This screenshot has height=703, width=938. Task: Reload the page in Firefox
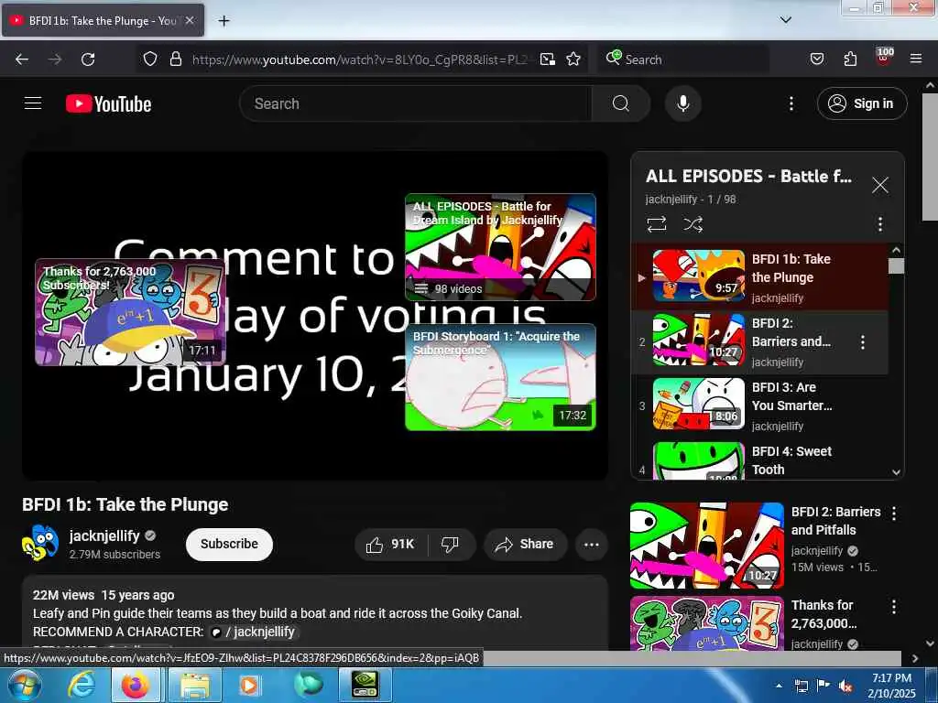pyautogui.click(x=88, y=59)
